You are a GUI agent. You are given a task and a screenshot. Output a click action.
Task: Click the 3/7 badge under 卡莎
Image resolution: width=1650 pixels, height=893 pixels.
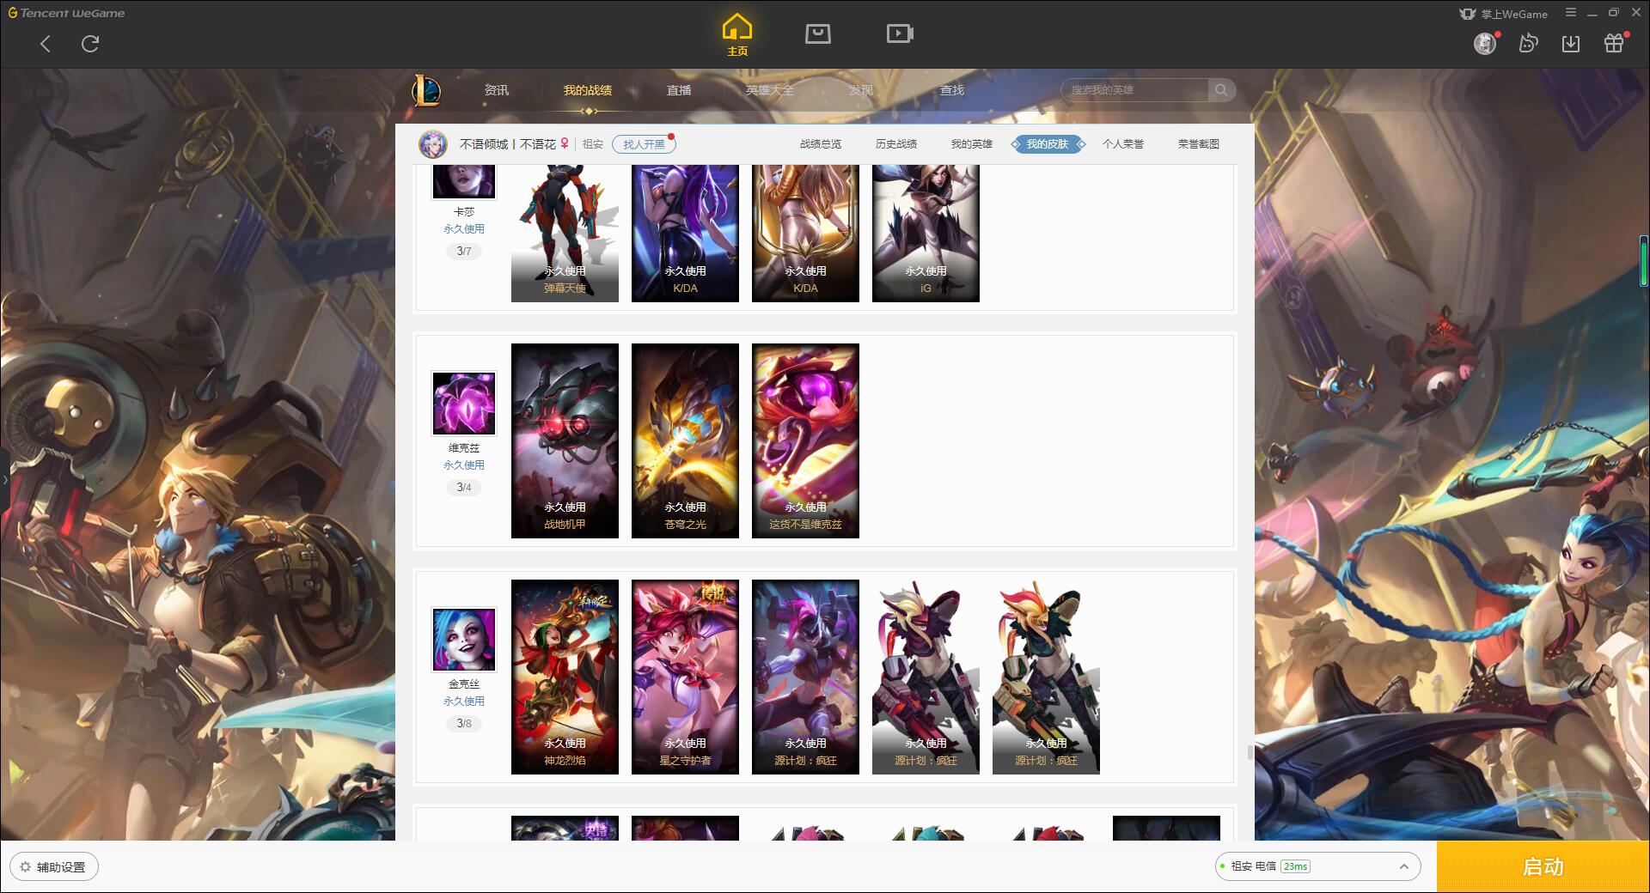click(x=464, y=252)
